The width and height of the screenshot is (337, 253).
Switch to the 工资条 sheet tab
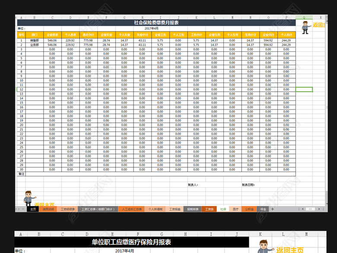pos(209,209)
